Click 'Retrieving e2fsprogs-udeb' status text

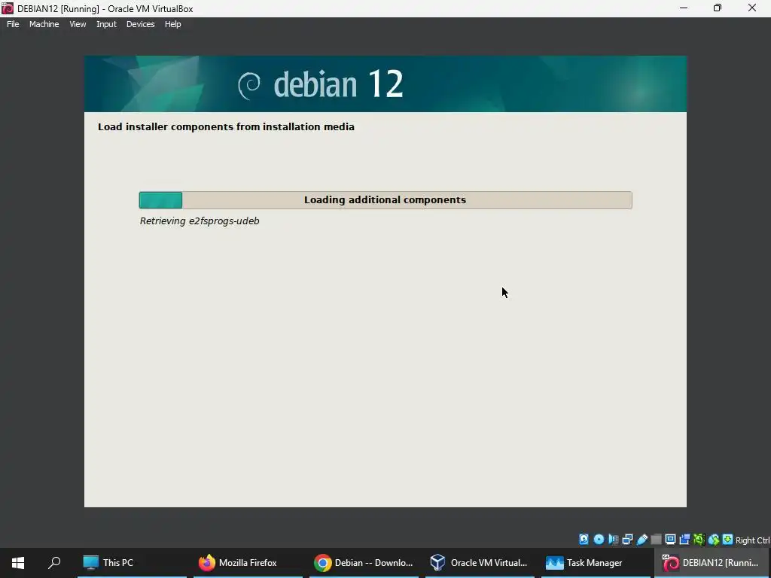tap(200, 221)
